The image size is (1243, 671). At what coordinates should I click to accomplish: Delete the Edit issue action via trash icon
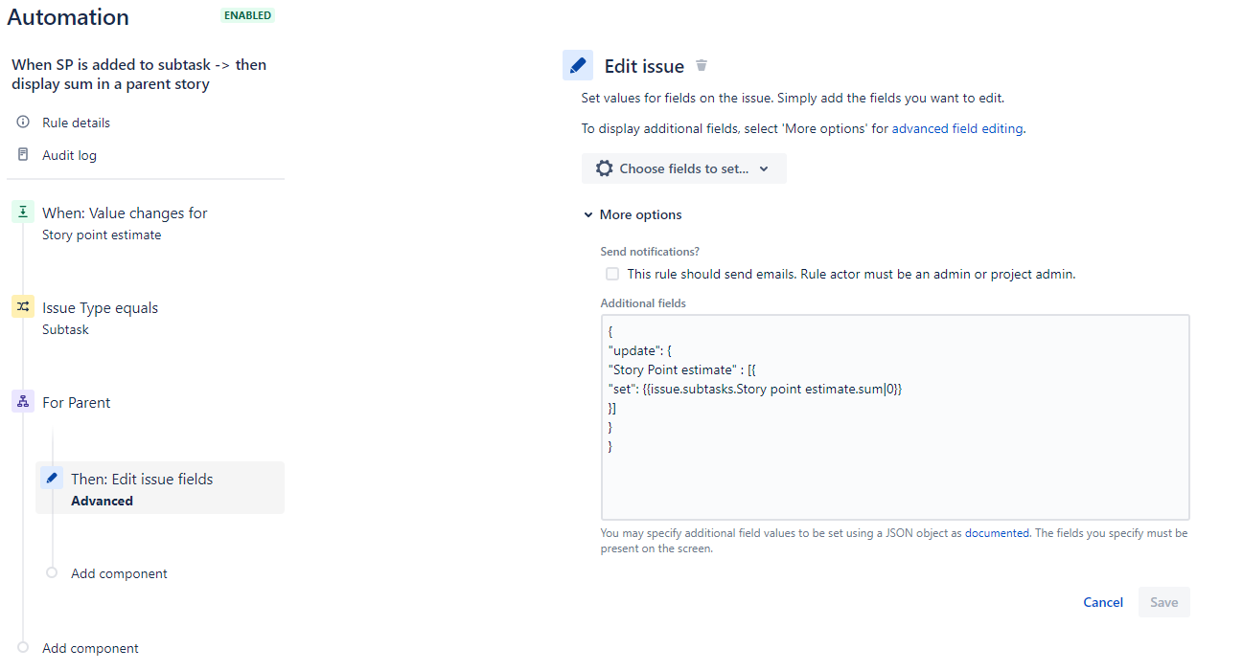pos(701,65)
